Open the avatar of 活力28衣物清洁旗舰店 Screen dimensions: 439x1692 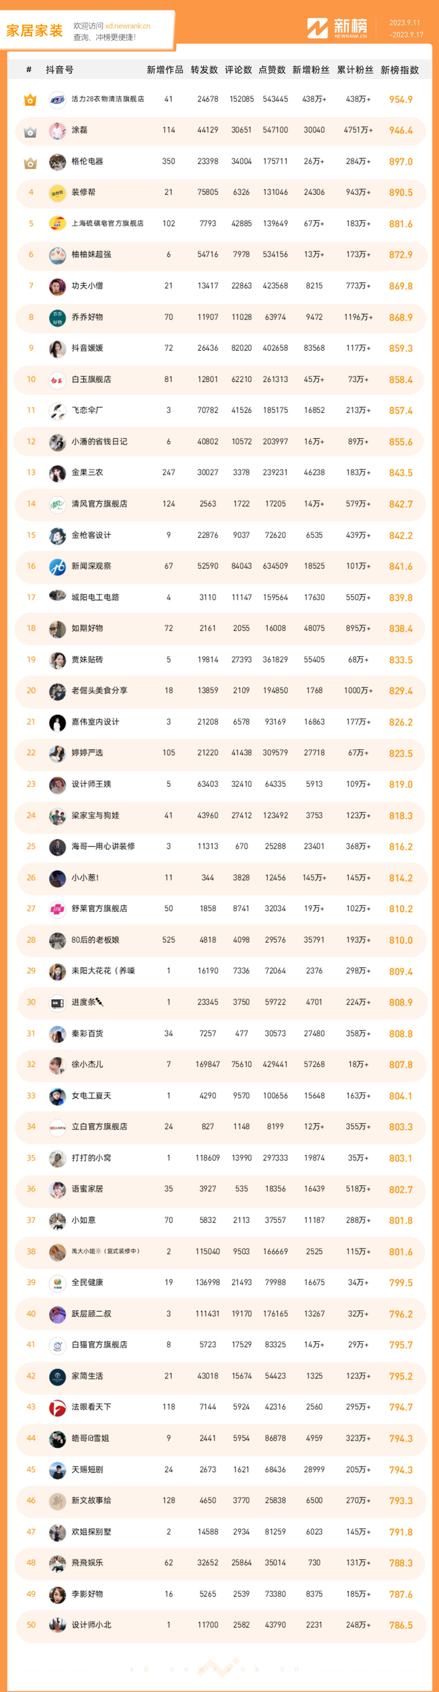[58, 100]
